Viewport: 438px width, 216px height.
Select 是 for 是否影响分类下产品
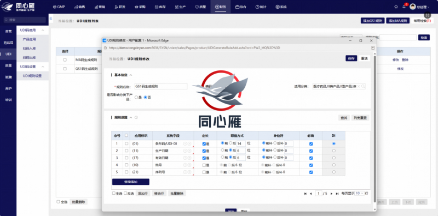pyautogui.click(x=136, y=98)
